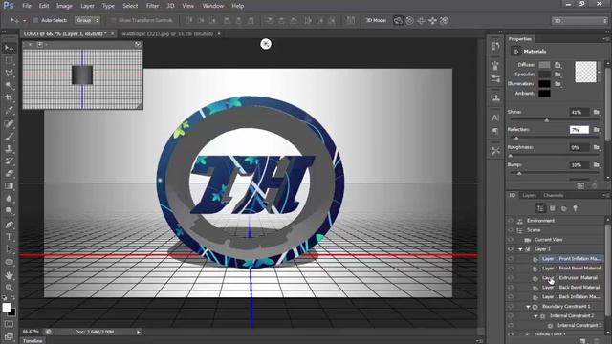
Task: Select the Blur tool
Action: (9, 199)
